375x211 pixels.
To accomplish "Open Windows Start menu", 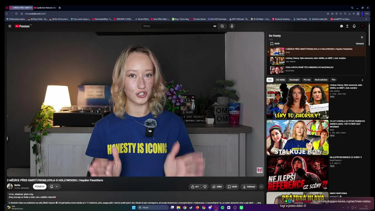I will tap(134, 207).
